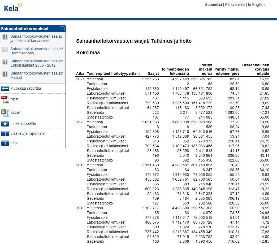
Task: Click value 90 681 455 for 2020 Laboratoriotutkimukset
Action: click(x=203, y=136)
